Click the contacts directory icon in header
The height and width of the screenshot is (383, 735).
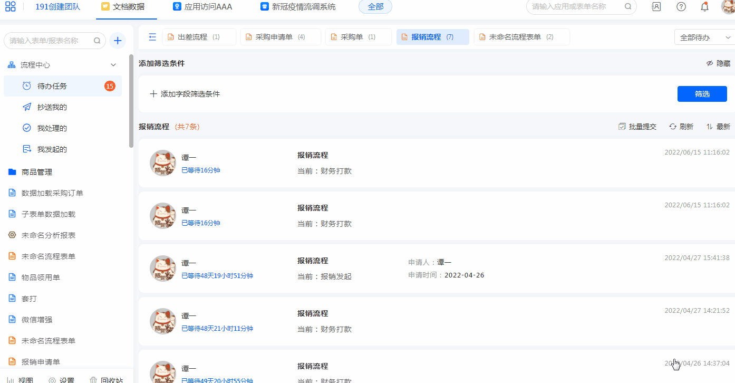[656, 7]
